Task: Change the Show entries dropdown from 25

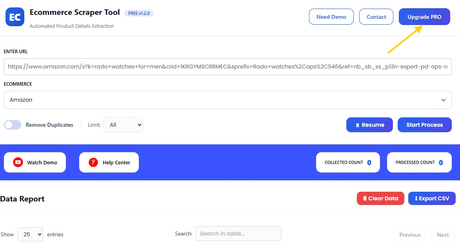Action: (30, 234)
